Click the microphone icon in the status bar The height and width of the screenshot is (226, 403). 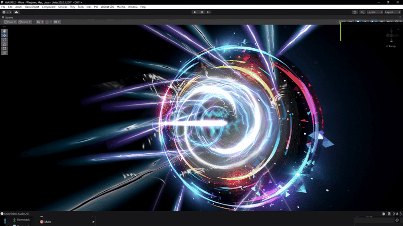click(397, 214)
